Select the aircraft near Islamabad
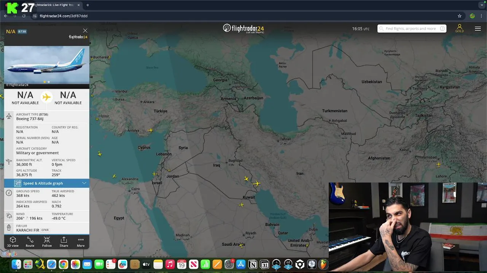 pyautogui.click(x=438, y=165)
